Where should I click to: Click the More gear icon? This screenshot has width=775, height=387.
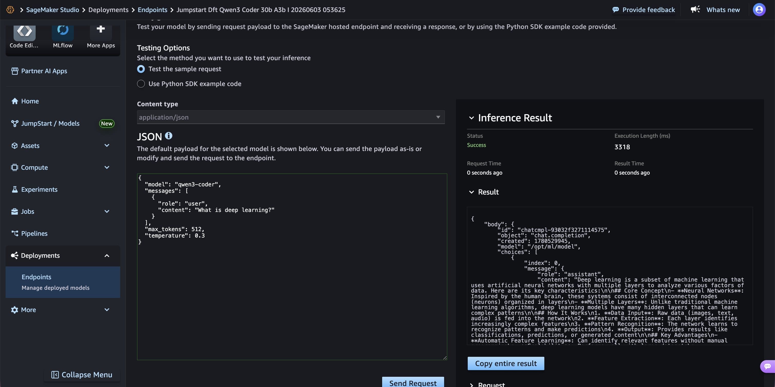14,310
